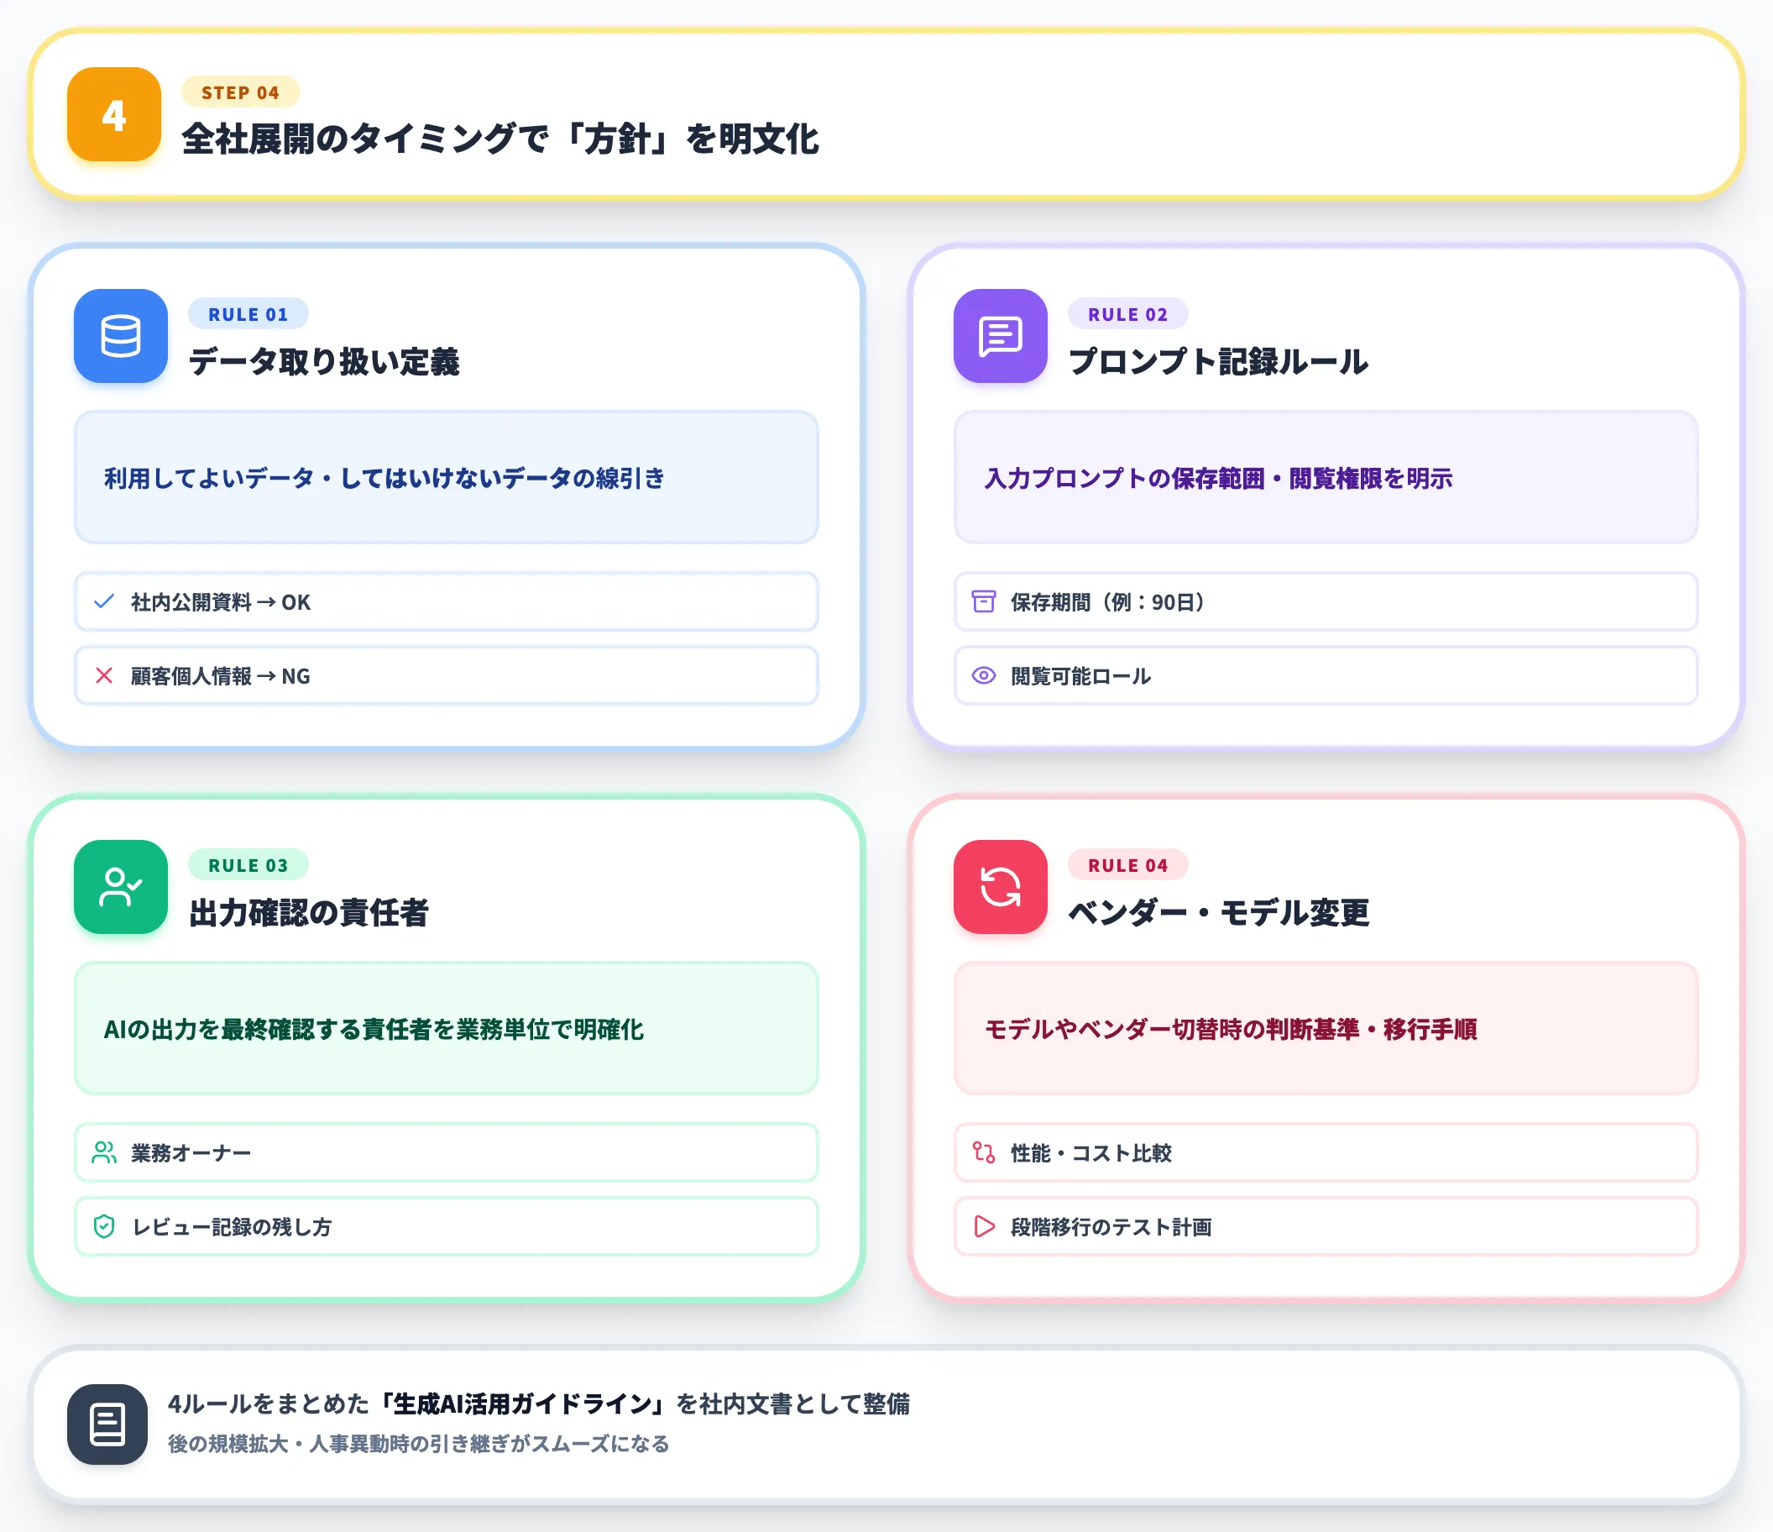Click the red refresh icon for RULE 04
Viewport: 1773px width, 1532px height.
coord(1001,886)
